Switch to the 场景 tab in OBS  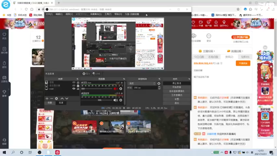pyautogui.click(x=50, y=103)
